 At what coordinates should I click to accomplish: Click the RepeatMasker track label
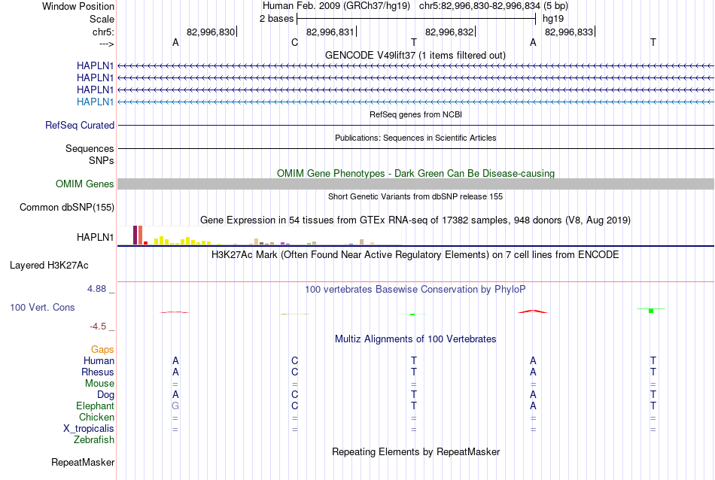click(x=83, y=462)
